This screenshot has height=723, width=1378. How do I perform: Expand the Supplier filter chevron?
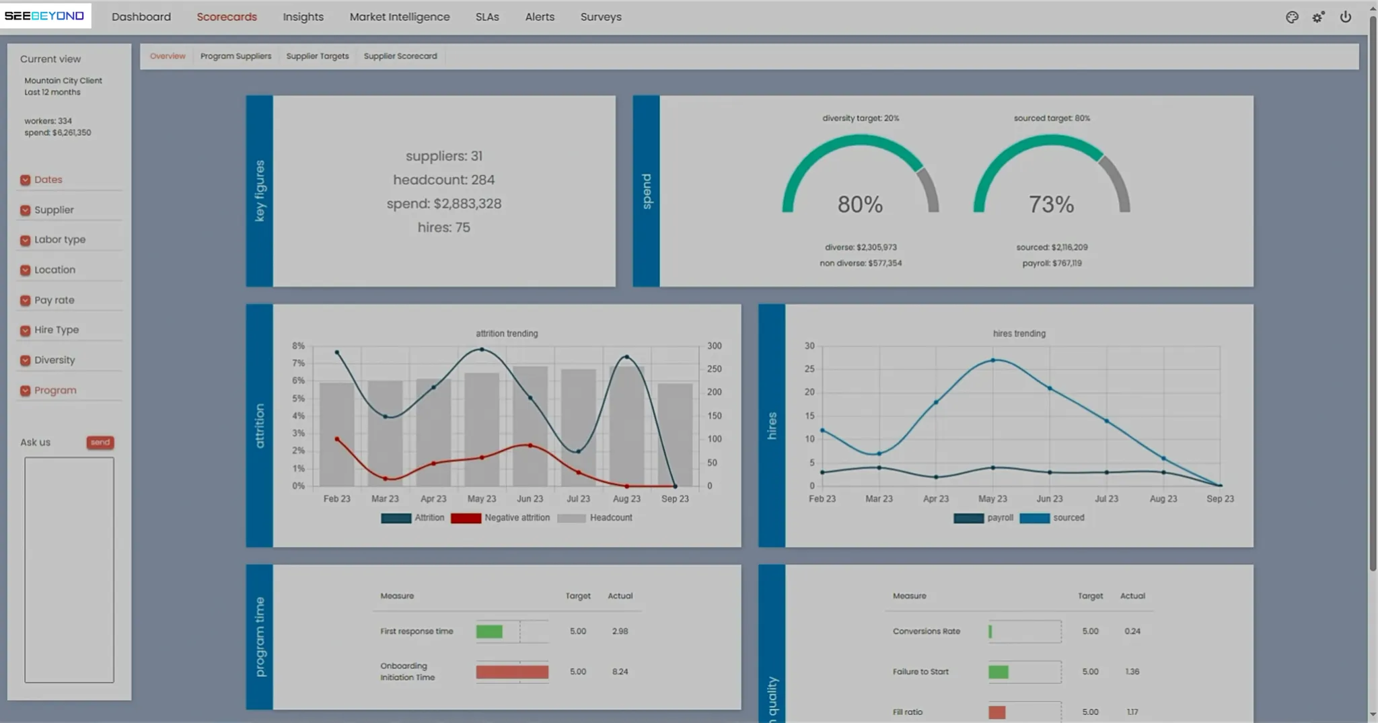tap(25, 210)
